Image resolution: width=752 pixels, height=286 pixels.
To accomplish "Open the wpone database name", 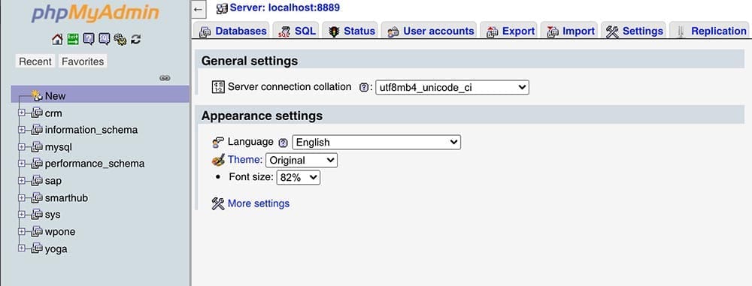I will pyautogui.click(x=60, y=232).
